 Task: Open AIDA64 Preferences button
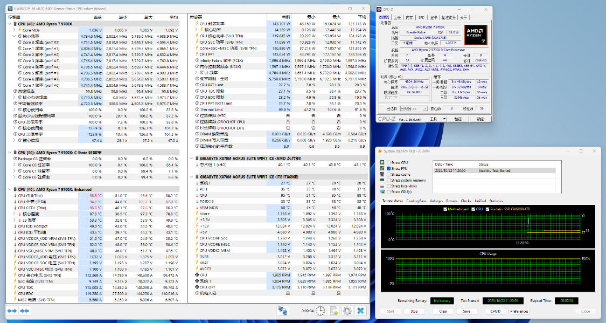(x=519, y=311)
